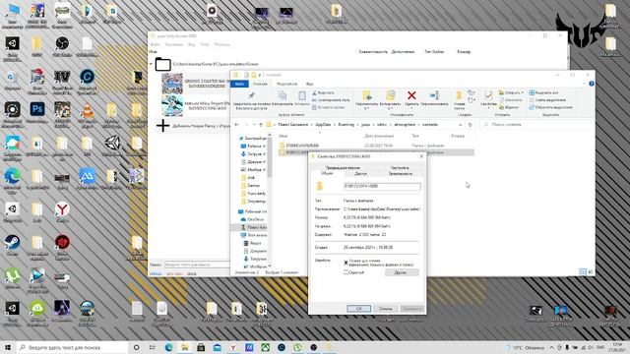Click the up-one-level arrow in Explorer
This screenshot has height=354, width=630.
260,125
